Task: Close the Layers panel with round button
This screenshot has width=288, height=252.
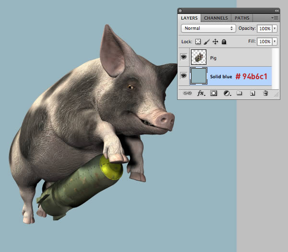Action: pos(180,11)
